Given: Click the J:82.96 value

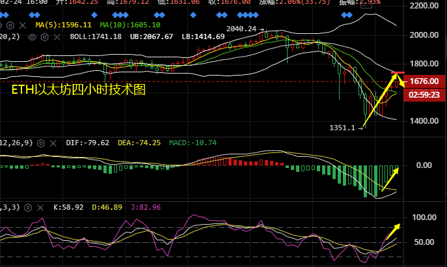Looking at the screenshot, I should click(146, 207).
